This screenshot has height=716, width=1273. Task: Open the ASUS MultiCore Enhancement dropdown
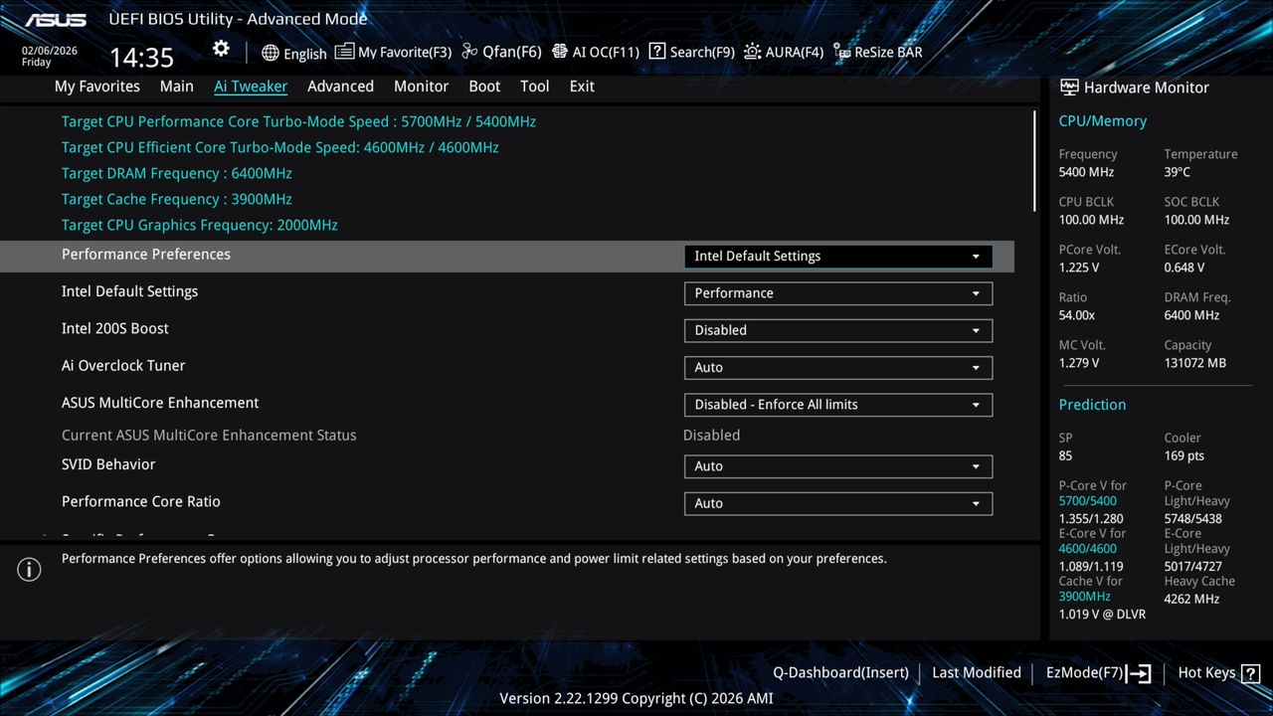point(836,404)
